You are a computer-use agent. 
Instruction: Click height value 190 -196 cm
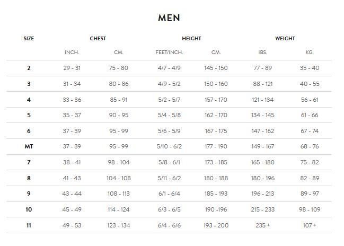(x=216, y=209)
